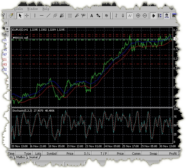Click the 25 Nov 17:00 time label
The width and height of the screenshot is (186, 168).
click(x=130, y=146)
